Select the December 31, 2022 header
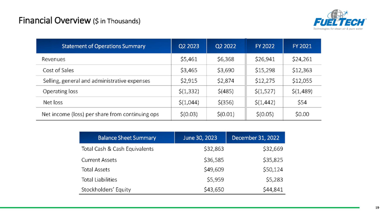The width and height of the screenshot is (390, 219). point(255,138)
